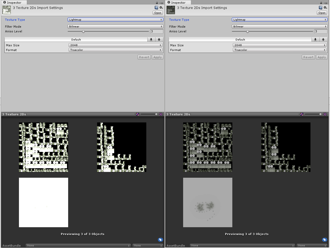Click the large mipmap checker icon right of the preview slider
This screenshot has height=248, width=331.
click(161, 114)
